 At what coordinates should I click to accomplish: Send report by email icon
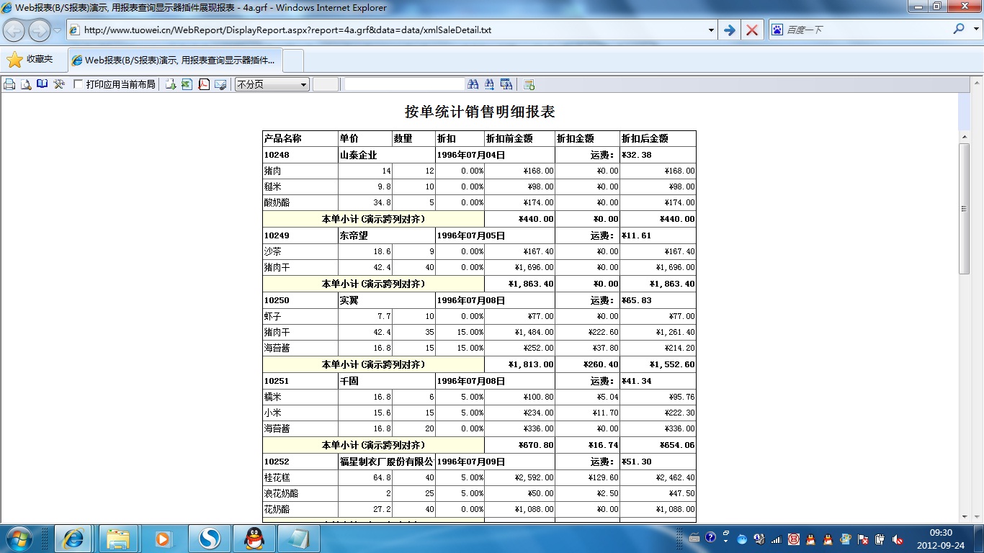point(220,84)
